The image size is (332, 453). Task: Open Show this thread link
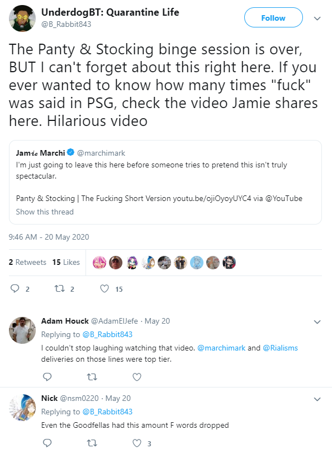coord(45,212)
